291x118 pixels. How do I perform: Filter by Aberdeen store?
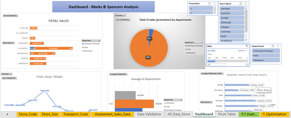pyautogui.click(x=232, y=9)
